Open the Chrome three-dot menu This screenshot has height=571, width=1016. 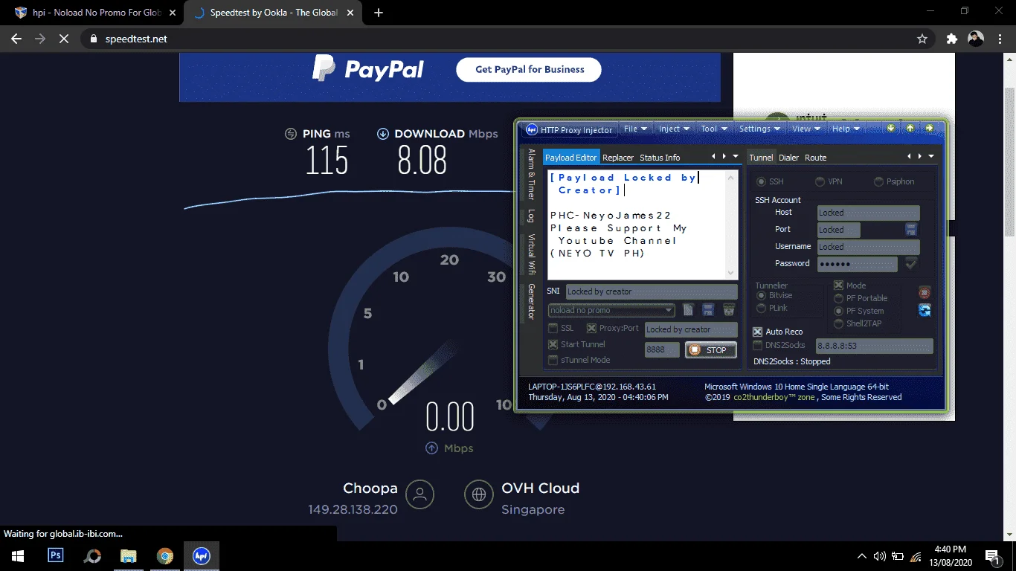click(1000, 39)
